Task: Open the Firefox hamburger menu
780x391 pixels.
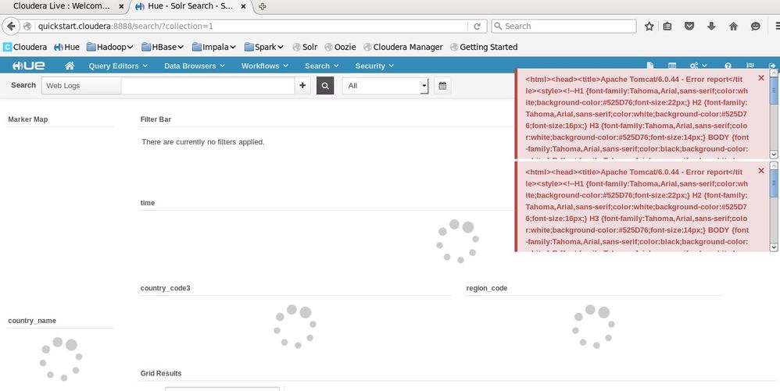Action: (x=777, y=27)
